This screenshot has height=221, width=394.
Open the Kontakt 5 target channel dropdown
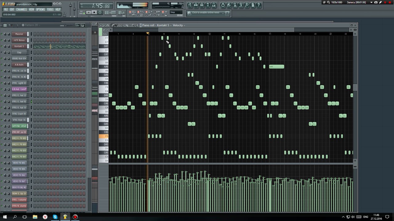tap(165, 25)
